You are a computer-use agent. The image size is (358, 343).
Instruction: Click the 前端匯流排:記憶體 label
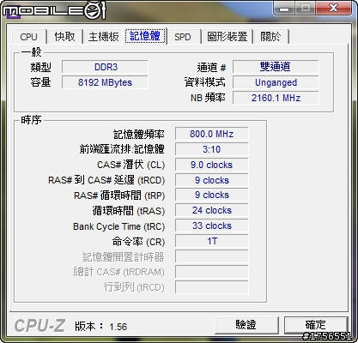(x=122, y=149)
